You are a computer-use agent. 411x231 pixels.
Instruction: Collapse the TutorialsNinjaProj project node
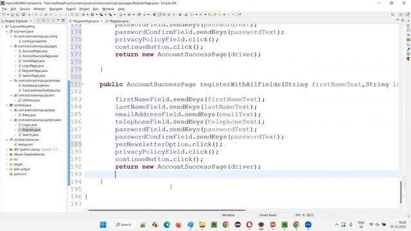(3, 26)
